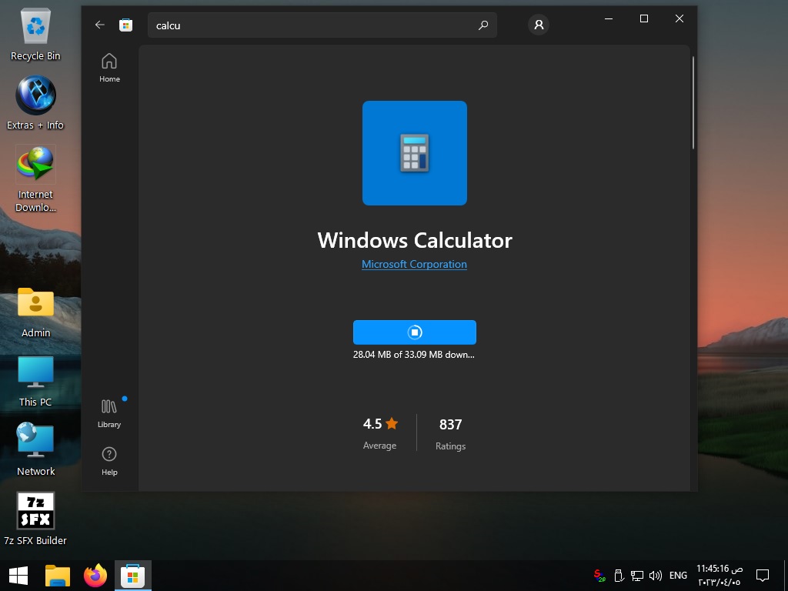
Task: Select the Recycle Bin desktop icon
Action: click(x=35, y=35)
